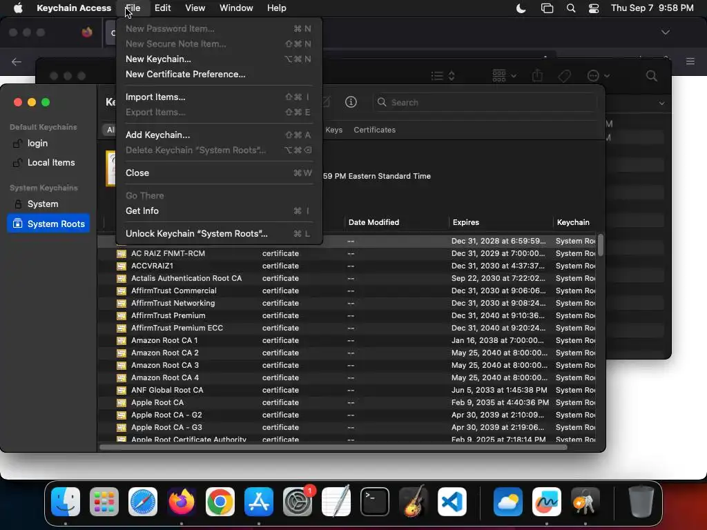Select Get Info in File menu
This screenshot has height=530, width=707.
click(x=218, y=210)
